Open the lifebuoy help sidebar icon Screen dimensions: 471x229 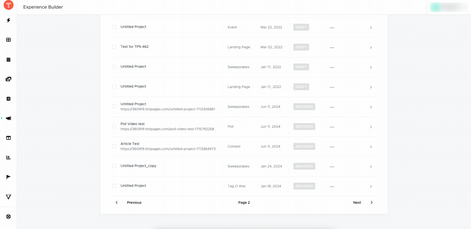[8, 217]
